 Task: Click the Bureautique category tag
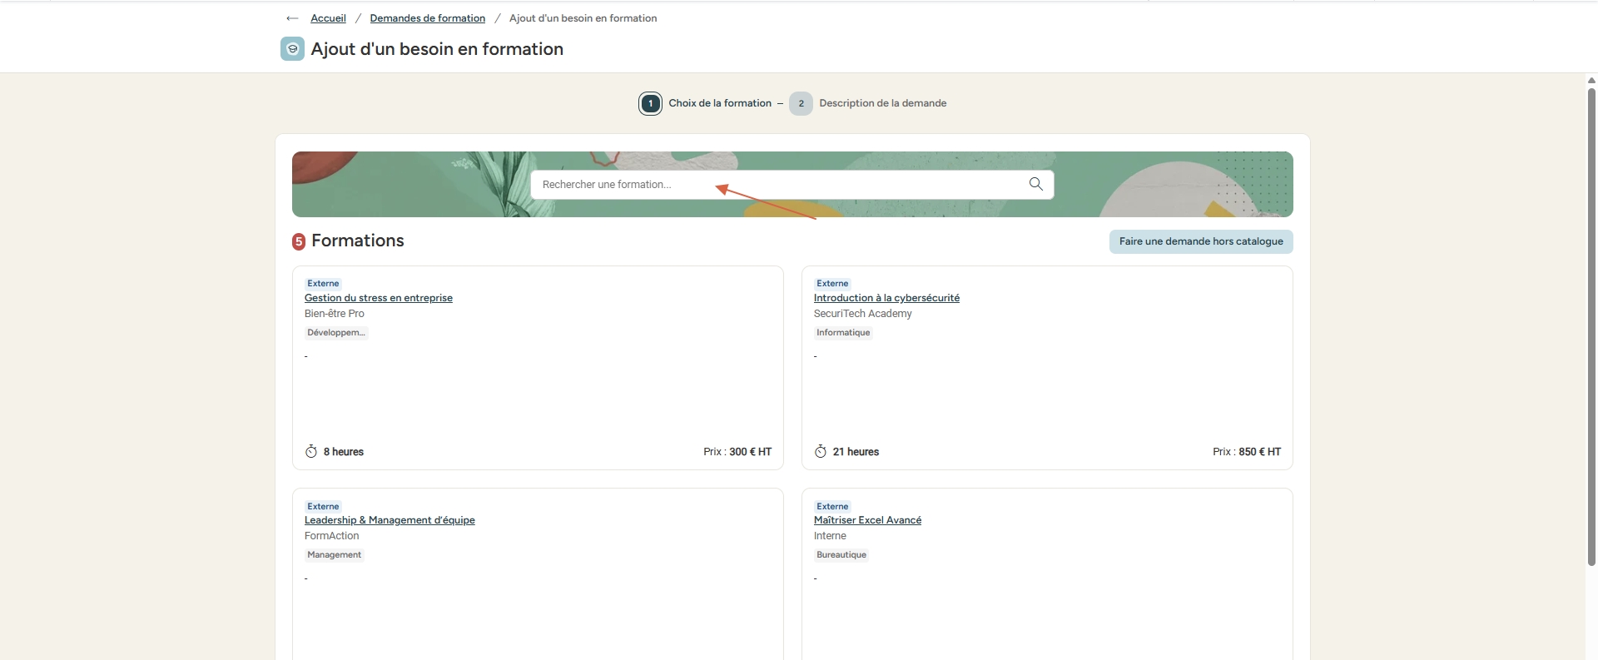(841, 555)
